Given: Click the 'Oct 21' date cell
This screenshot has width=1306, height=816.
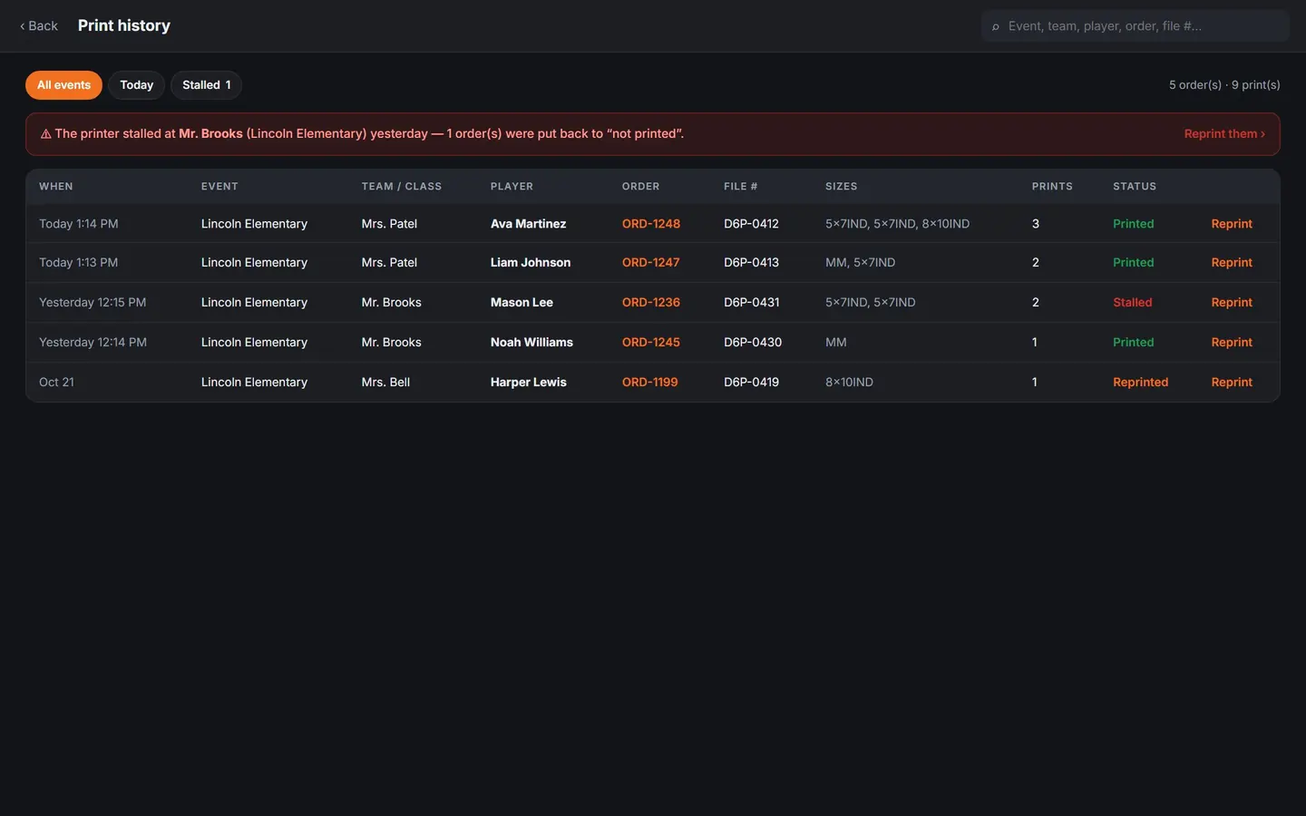Looking at the screenshot, I should coord(56,383).
